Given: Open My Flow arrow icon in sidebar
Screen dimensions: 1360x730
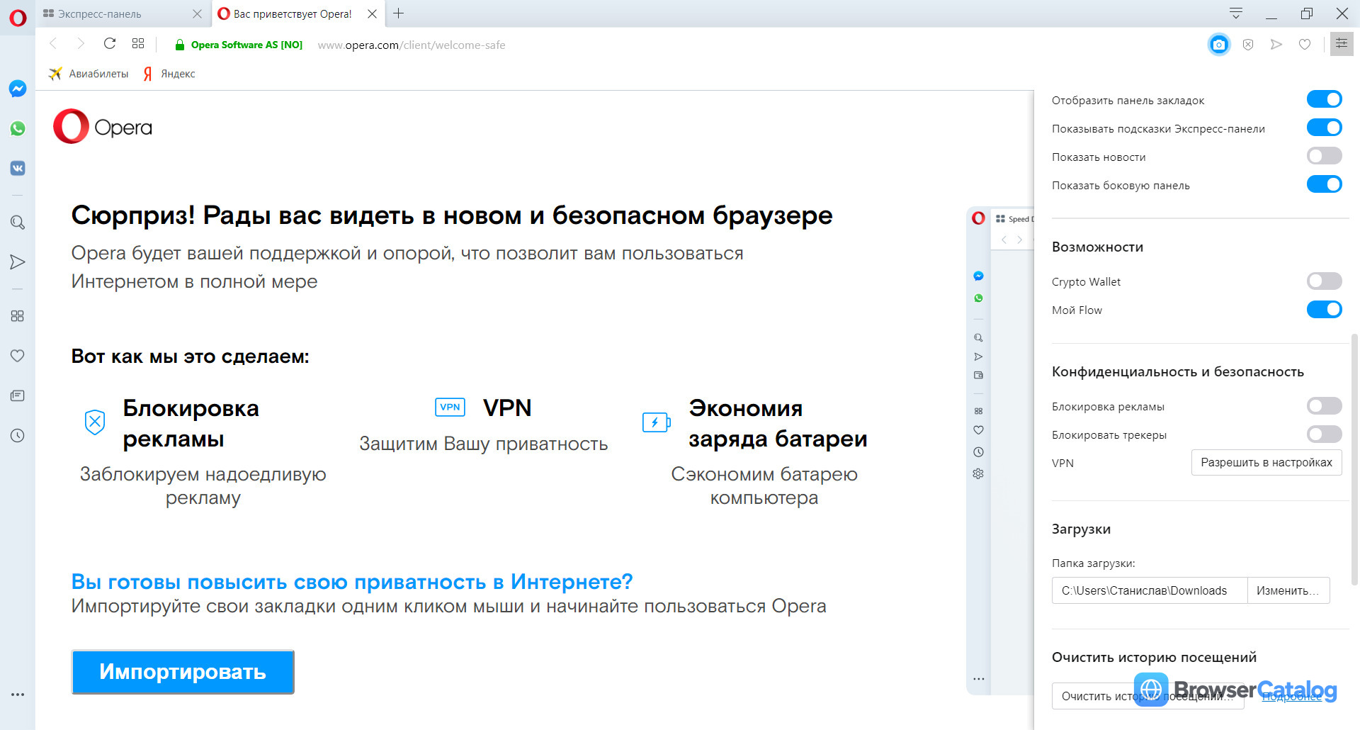Looking at the screenshot, I should pyautogui.click(x=18, y=262).
